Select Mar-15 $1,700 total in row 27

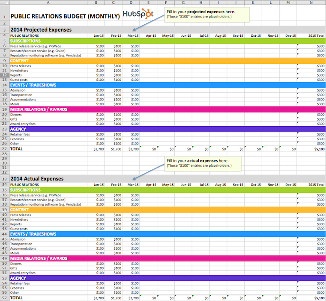[x=134, y=149]
